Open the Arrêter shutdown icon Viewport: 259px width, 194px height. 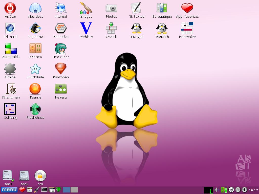pyautogui.click(x=10, y=8)
